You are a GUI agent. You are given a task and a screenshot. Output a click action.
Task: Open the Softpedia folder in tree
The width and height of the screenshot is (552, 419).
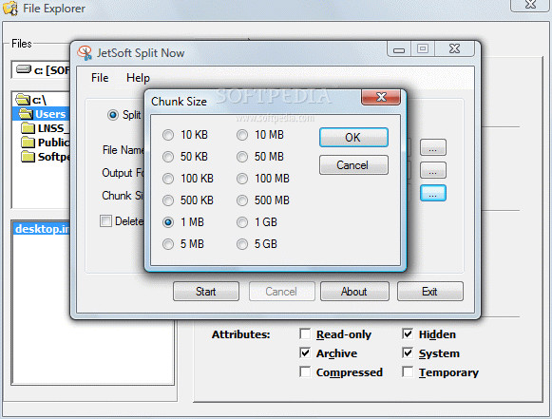coord(45,157)
